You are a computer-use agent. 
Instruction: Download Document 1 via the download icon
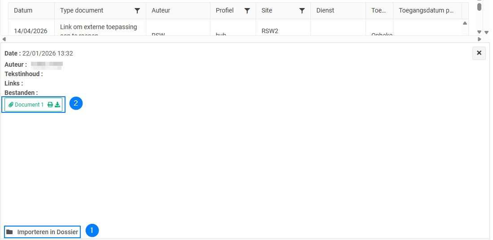click(57, 105)
